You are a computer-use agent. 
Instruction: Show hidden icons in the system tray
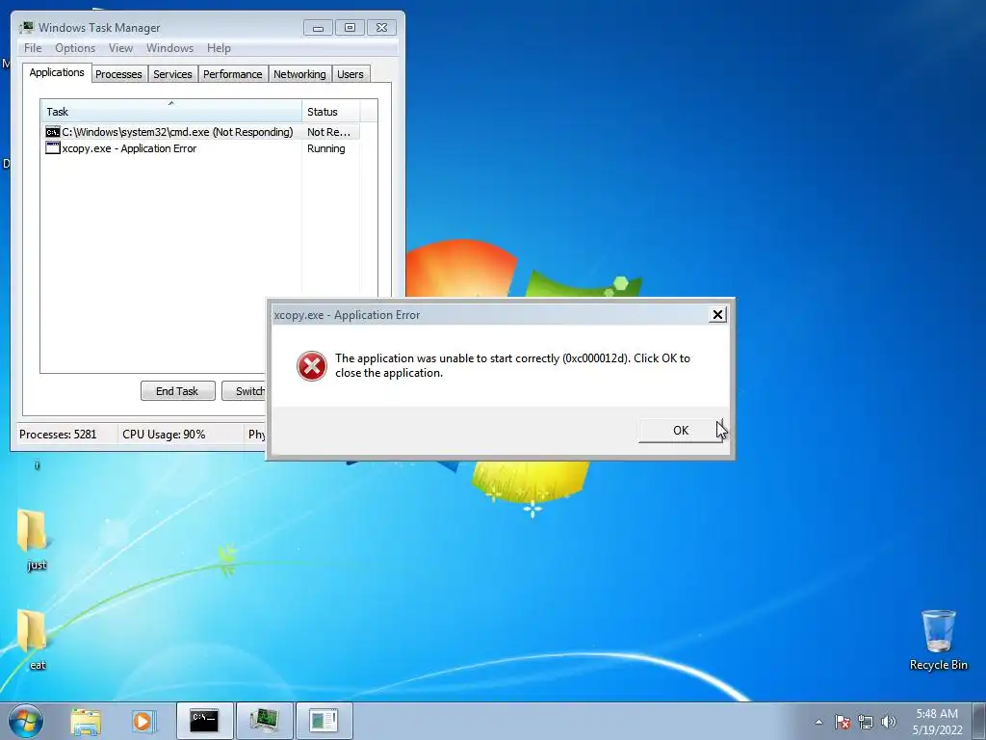coord(818,722)
